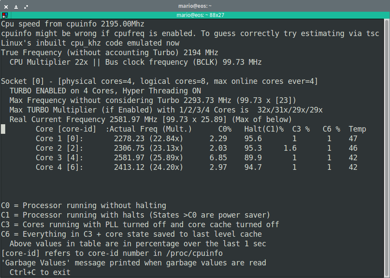The width and height of the screenshot is (390, 278).
Task: Click the block cursor in the left margin
Action: pyautogui.click(x=2, y=129)
